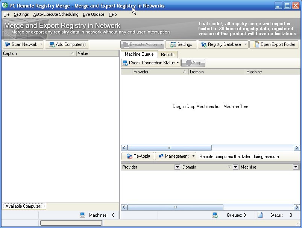The width and height of the screenshot is (302, 228).
Task: Open the Settings toolbar icon
Action: (173, 44)
